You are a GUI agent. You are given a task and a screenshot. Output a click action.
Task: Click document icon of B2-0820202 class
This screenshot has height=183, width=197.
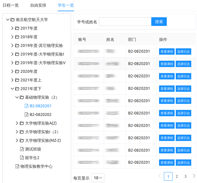(26, 115)
